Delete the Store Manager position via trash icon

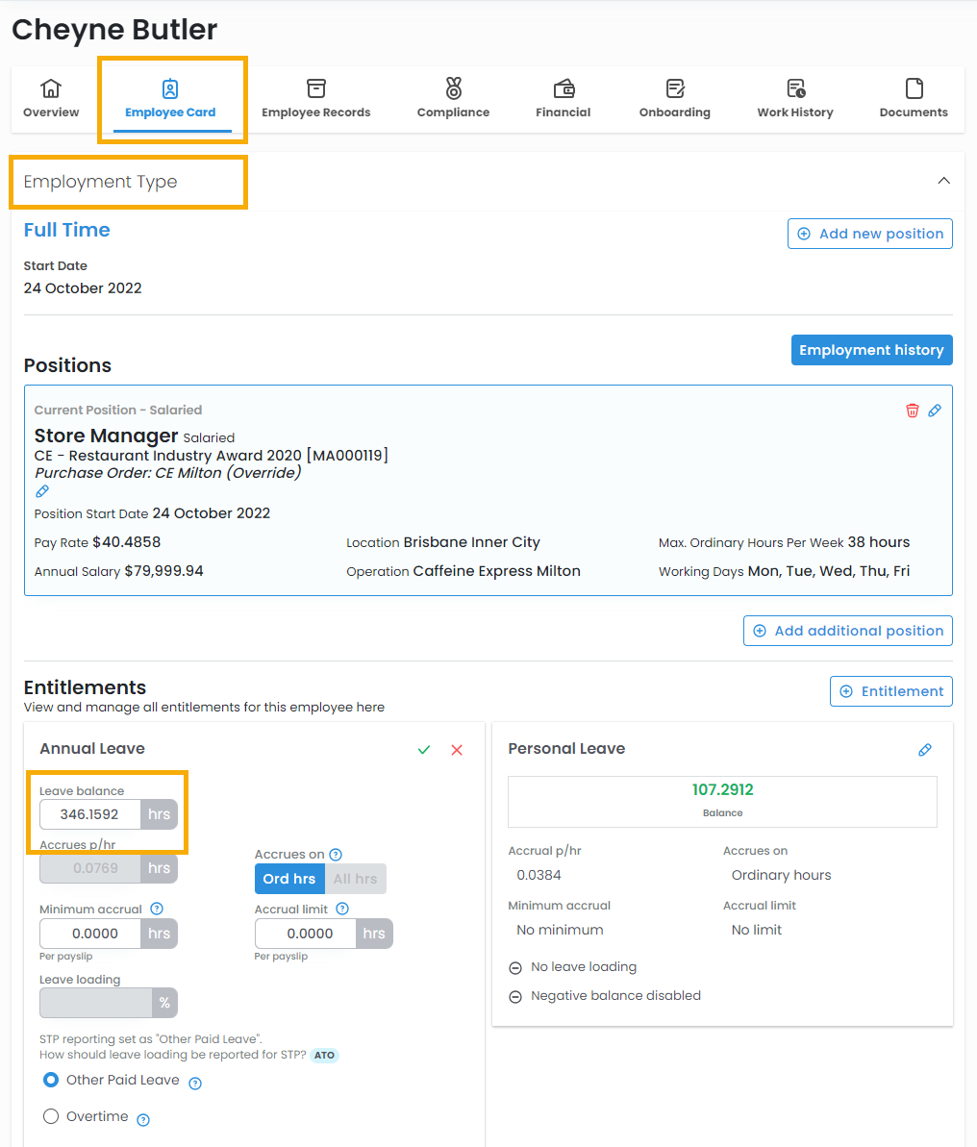912,411
